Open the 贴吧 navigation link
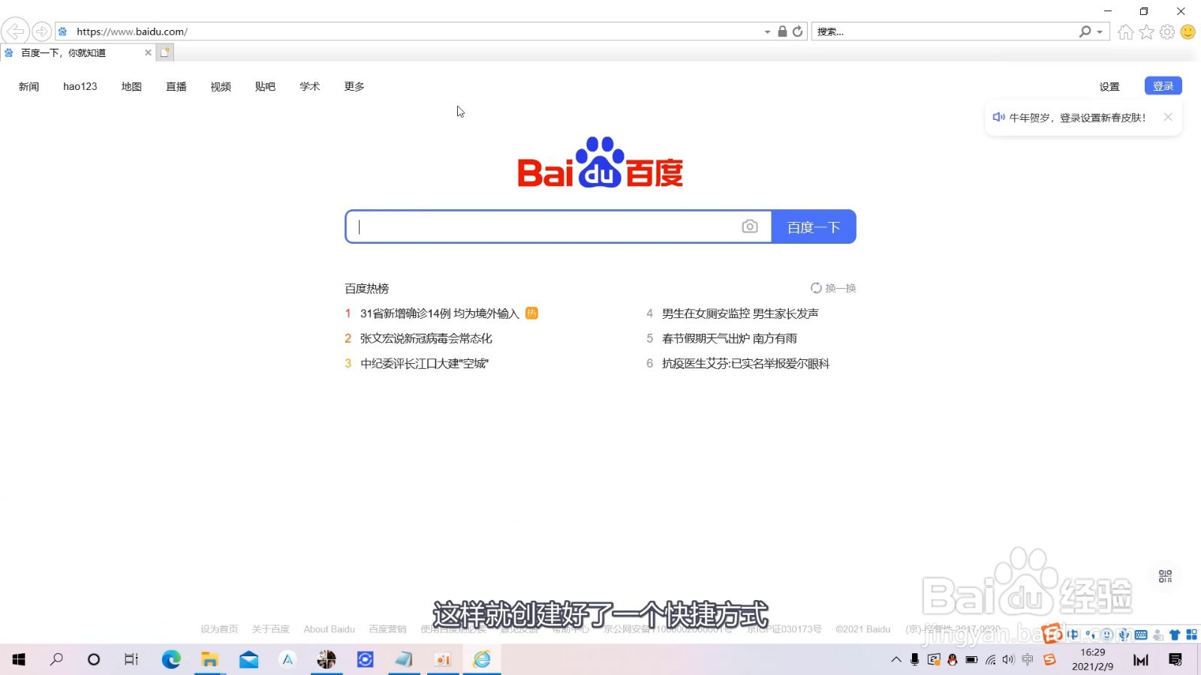 pos(265,86)
